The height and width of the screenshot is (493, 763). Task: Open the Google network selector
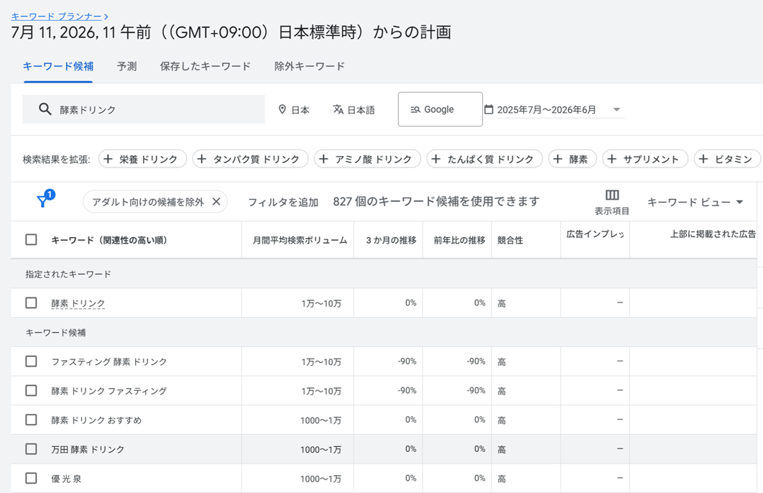tap(440, 109)
